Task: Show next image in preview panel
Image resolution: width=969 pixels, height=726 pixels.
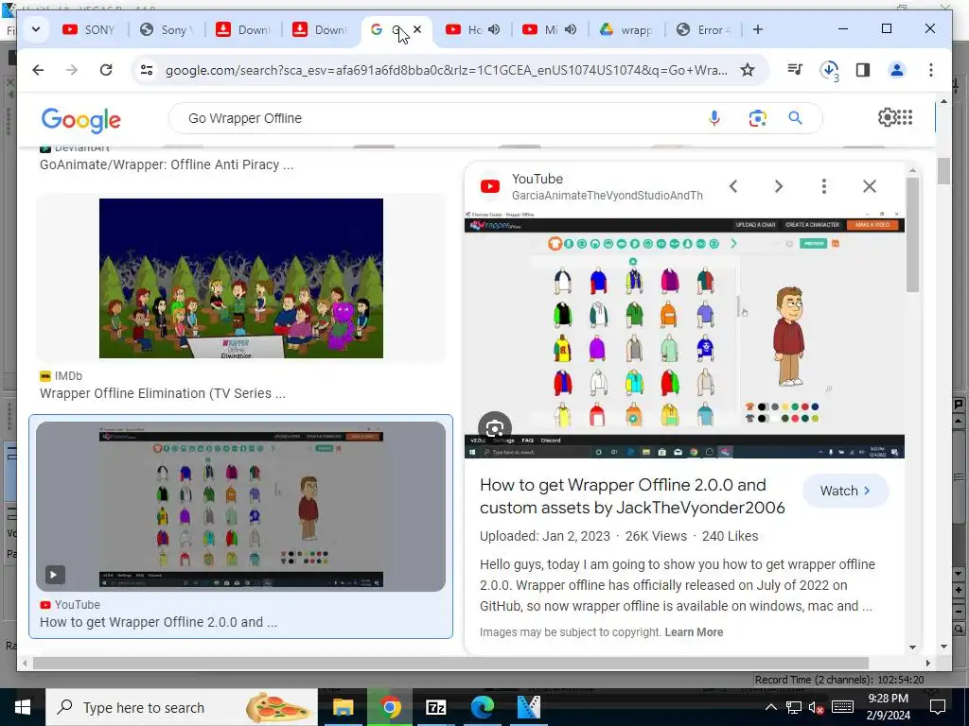Action: tap(779, 186)
